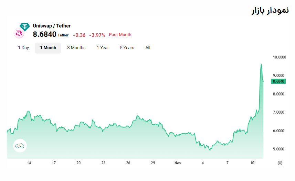This screenshot has height=181, width=295.
Task: Click the Past Month label
Action: [120, 35]
